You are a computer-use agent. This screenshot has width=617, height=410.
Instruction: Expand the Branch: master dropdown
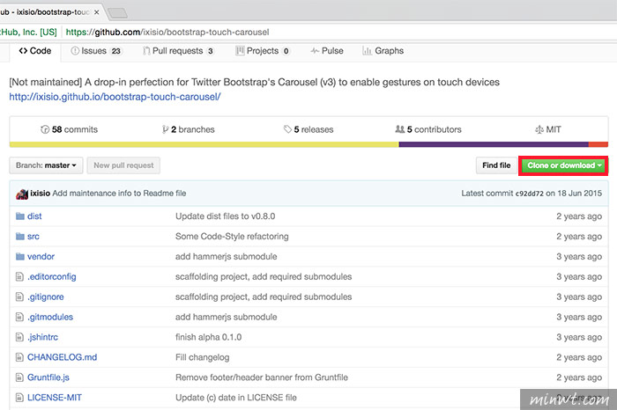[46, 165]
